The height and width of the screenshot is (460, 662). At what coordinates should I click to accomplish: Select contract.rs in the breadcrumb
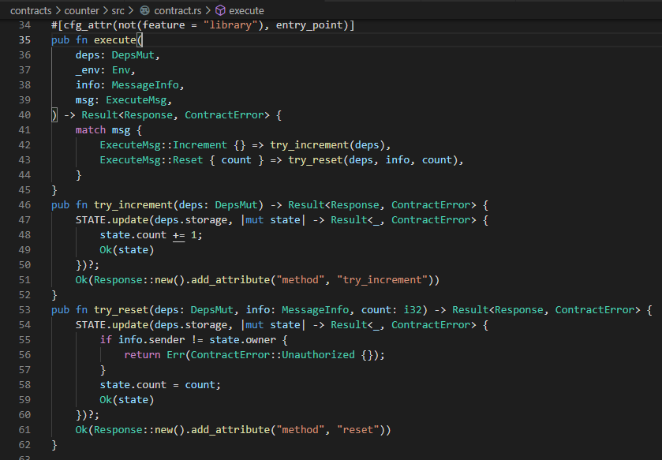178,11
